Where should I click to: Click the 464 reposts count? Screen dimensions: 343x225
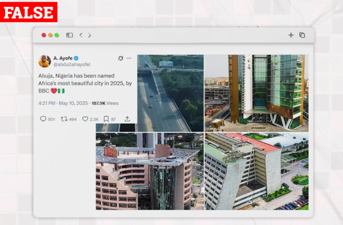[x=73, y=119]
